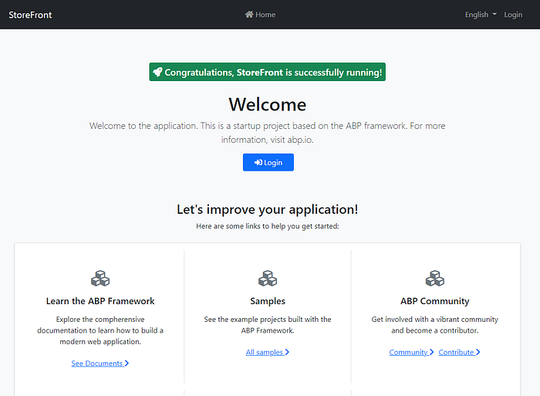This screenshot has height=396, width=540.
Task: Click the chevron next to All samples
Action: pos(287,352)
